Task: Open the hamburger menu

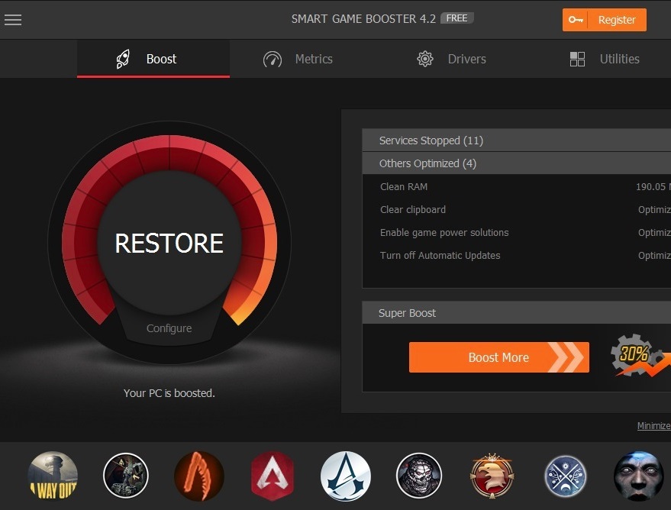Action: point(13,20)
